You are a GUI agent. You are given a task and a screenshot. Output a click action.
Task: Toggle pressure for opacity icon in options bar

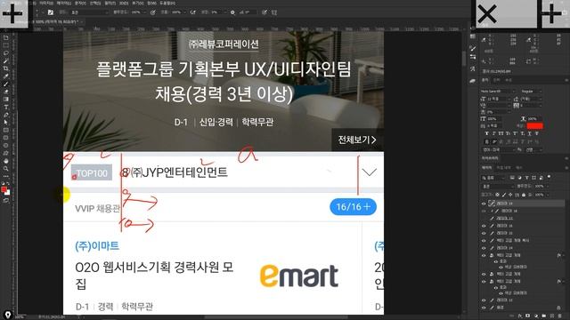tap(153, 12)
